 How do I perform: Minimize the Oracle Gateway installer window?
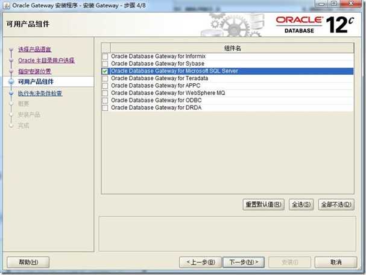tap(322, 4)
